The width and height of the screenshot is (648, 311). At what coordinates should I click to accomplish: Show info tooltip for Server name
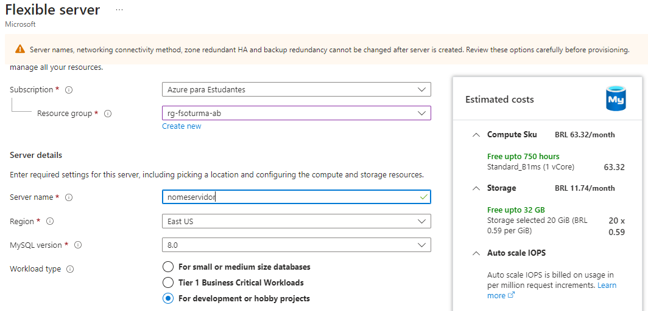click(69, 197)
